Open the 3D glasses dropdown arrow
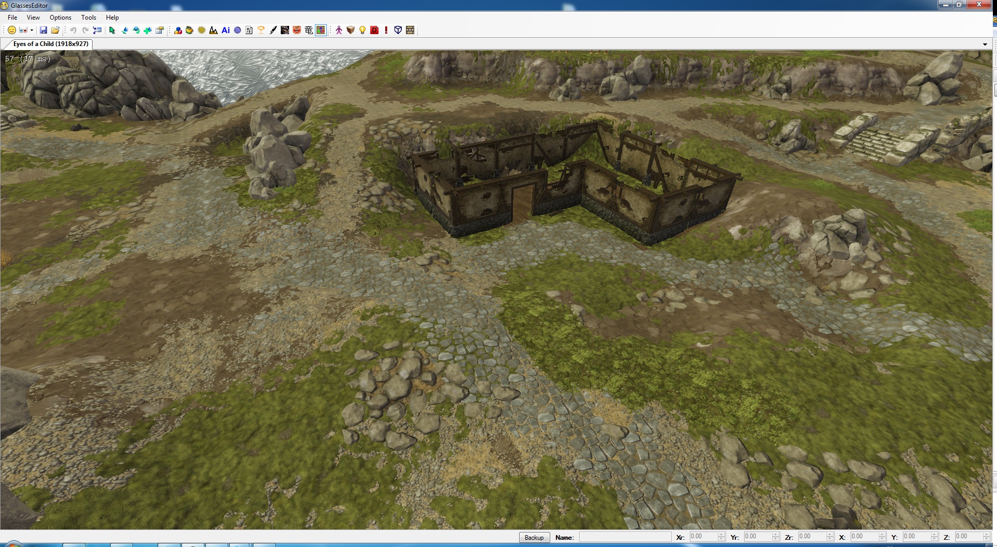Viewport: 997px width, 547px height. [x=32, y=31]
